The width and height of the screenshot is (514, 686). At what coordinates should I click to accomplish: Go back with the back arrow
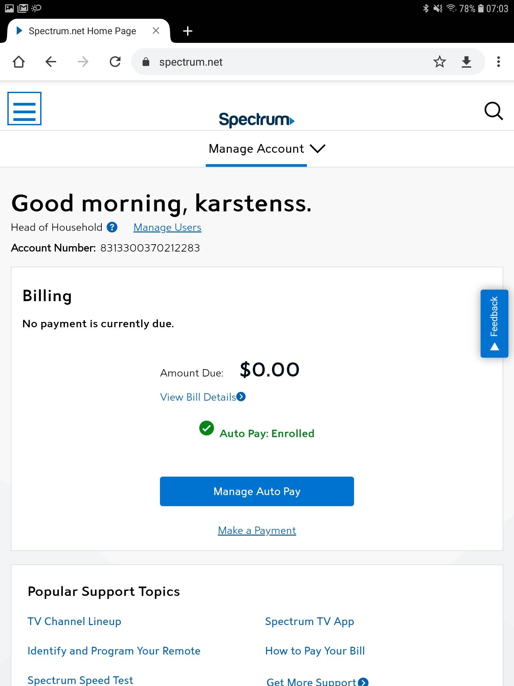click(51, 62)
